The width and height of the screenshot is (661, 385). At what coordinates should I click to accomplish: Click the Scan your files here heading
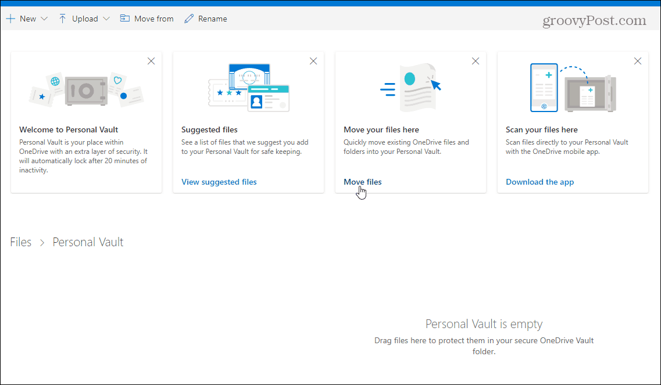(542, 129)
